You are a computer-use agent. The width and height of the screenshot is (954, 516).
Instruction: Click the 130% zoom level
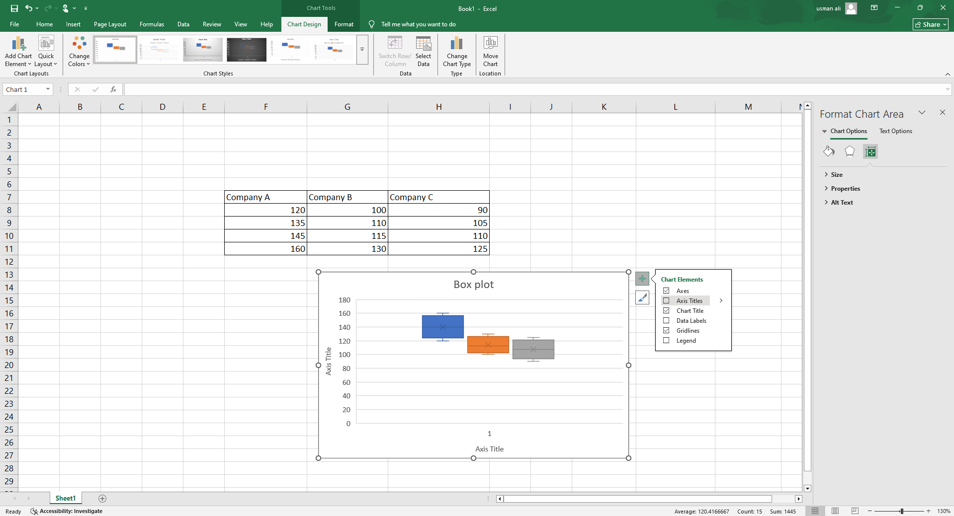943,511
